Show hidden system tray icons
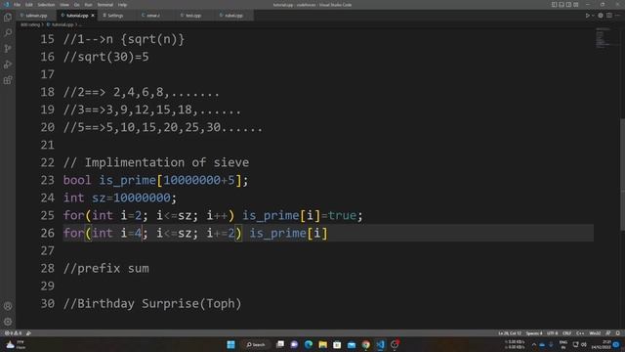This screenshot has width=625, height=352. tap(534, 344)
